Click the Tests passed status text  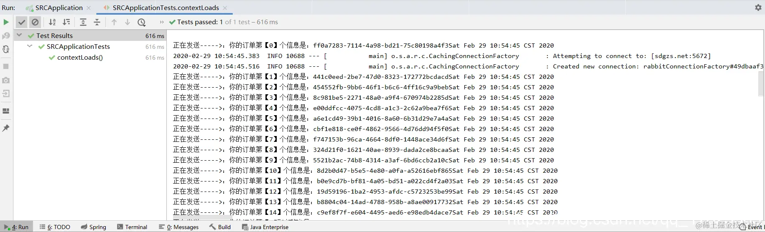pos(223,22)
